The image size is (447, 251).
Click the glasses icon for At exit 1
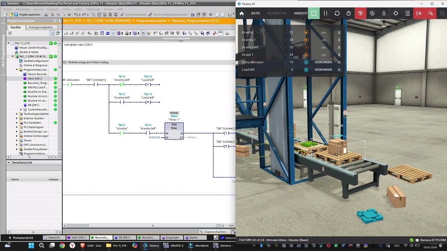pyautogui.click(x=324, y=55)
